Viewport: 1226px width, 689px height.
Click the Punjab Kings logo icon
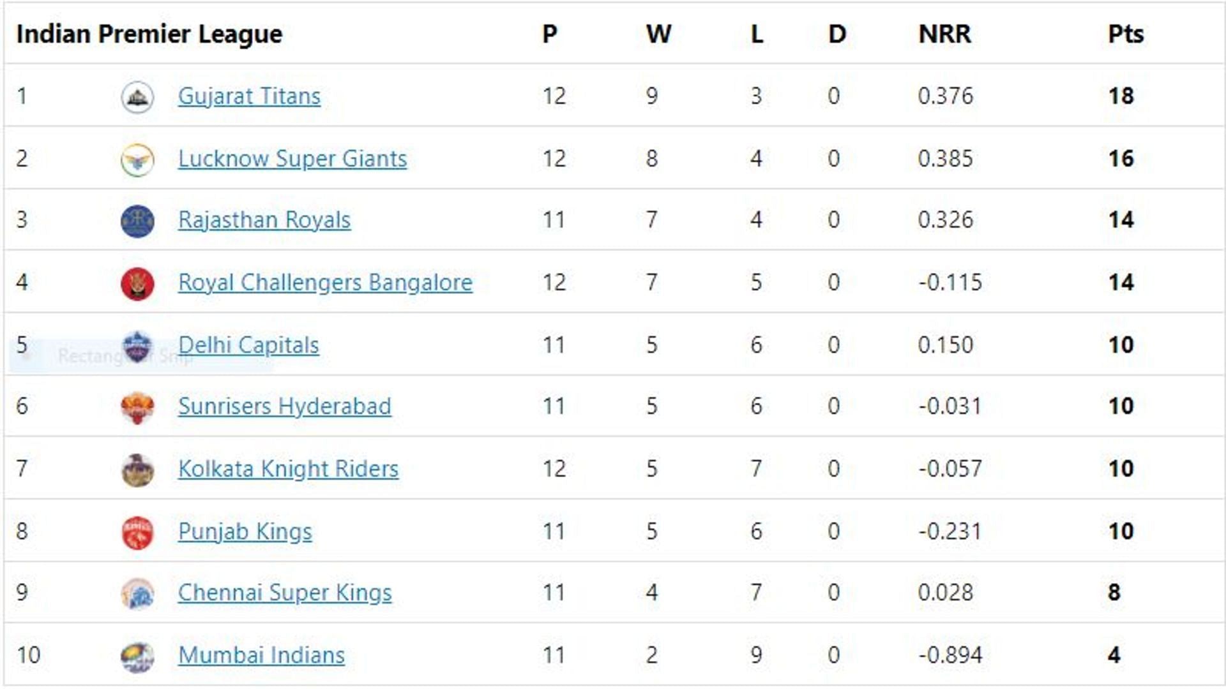[x=137, y=532]
